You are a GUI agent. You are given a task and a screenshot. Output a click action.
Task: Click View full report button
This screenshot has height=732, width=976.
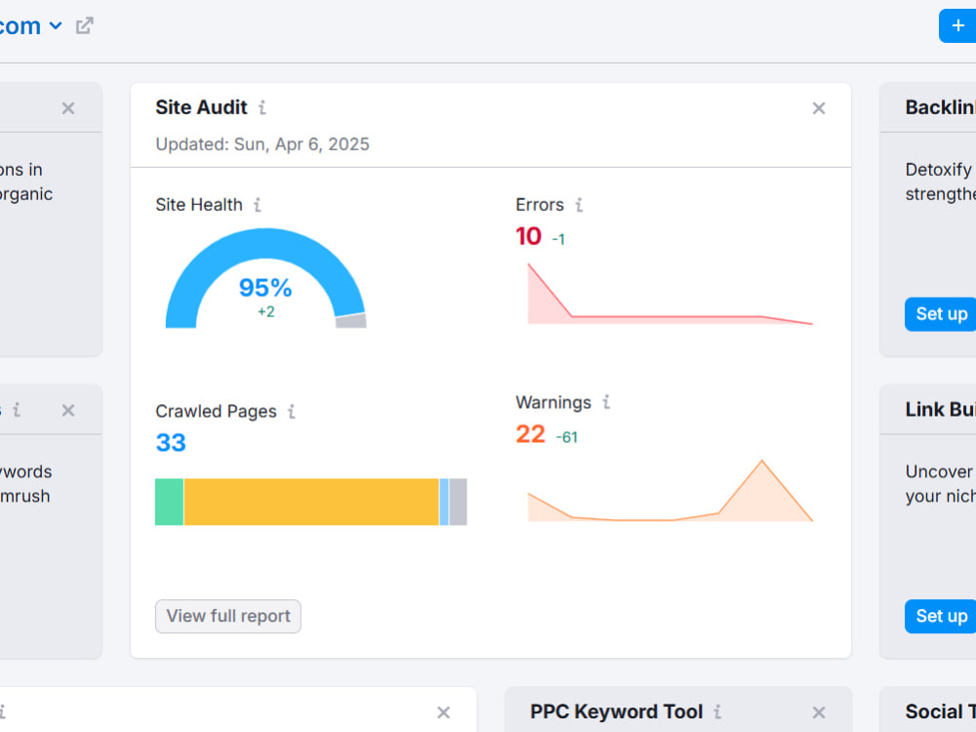(227, 616)
